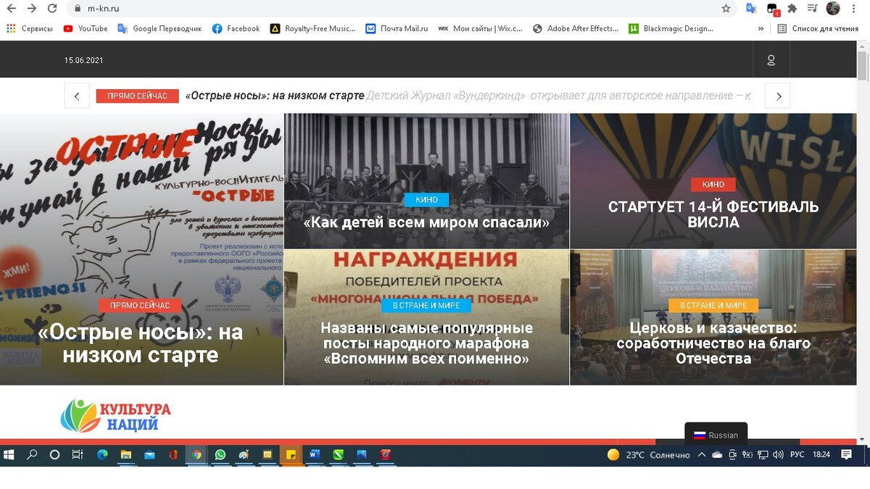Screen dimensions: 870x489
Task: Click the Культура Наций site logo
Action: [116, 416]
